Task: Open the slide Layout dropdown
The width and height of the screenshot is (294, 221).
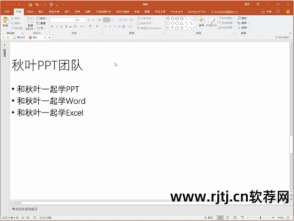Action: click(x=42, y=18)
